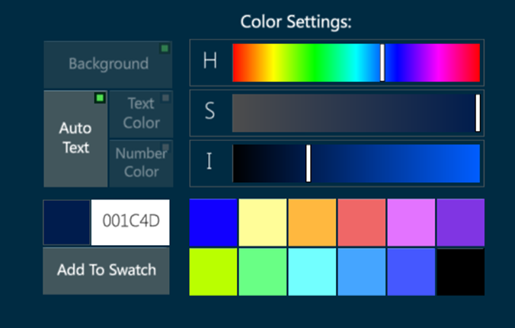Pick the lime yellow-green swatch

click(213, 272)
